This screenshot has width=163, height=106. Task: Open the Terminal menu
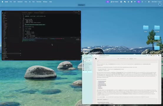(39, 2)
